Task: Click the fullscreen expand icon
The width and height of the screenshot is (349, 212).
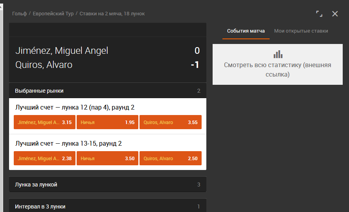Action: pos(319,14)
